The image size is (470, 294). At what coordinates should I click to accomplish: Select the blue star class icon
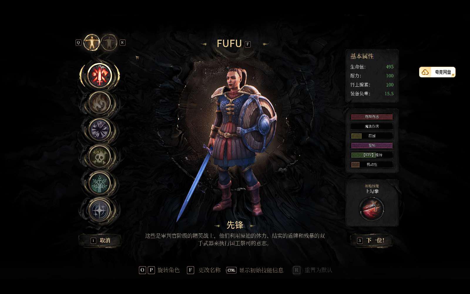coord(100,210)
